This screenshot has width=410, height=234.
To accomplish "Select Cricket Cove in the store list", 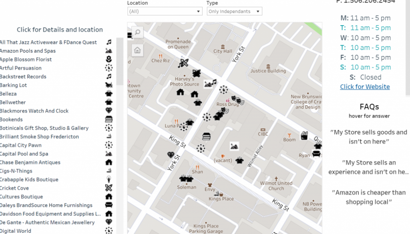I will (14, 188).
